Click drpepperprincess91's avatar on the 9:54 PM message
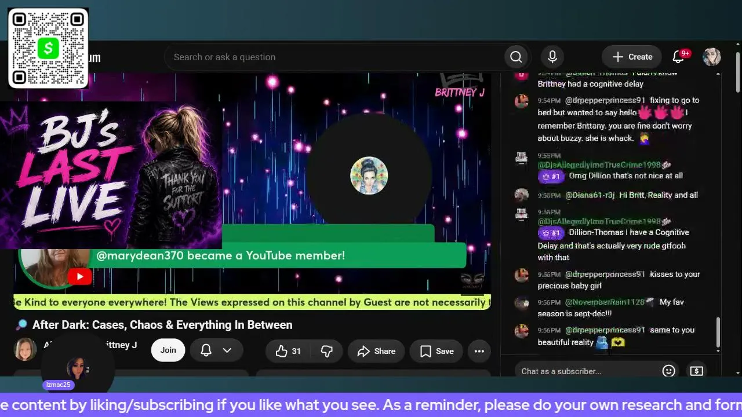 click(521, 101)
